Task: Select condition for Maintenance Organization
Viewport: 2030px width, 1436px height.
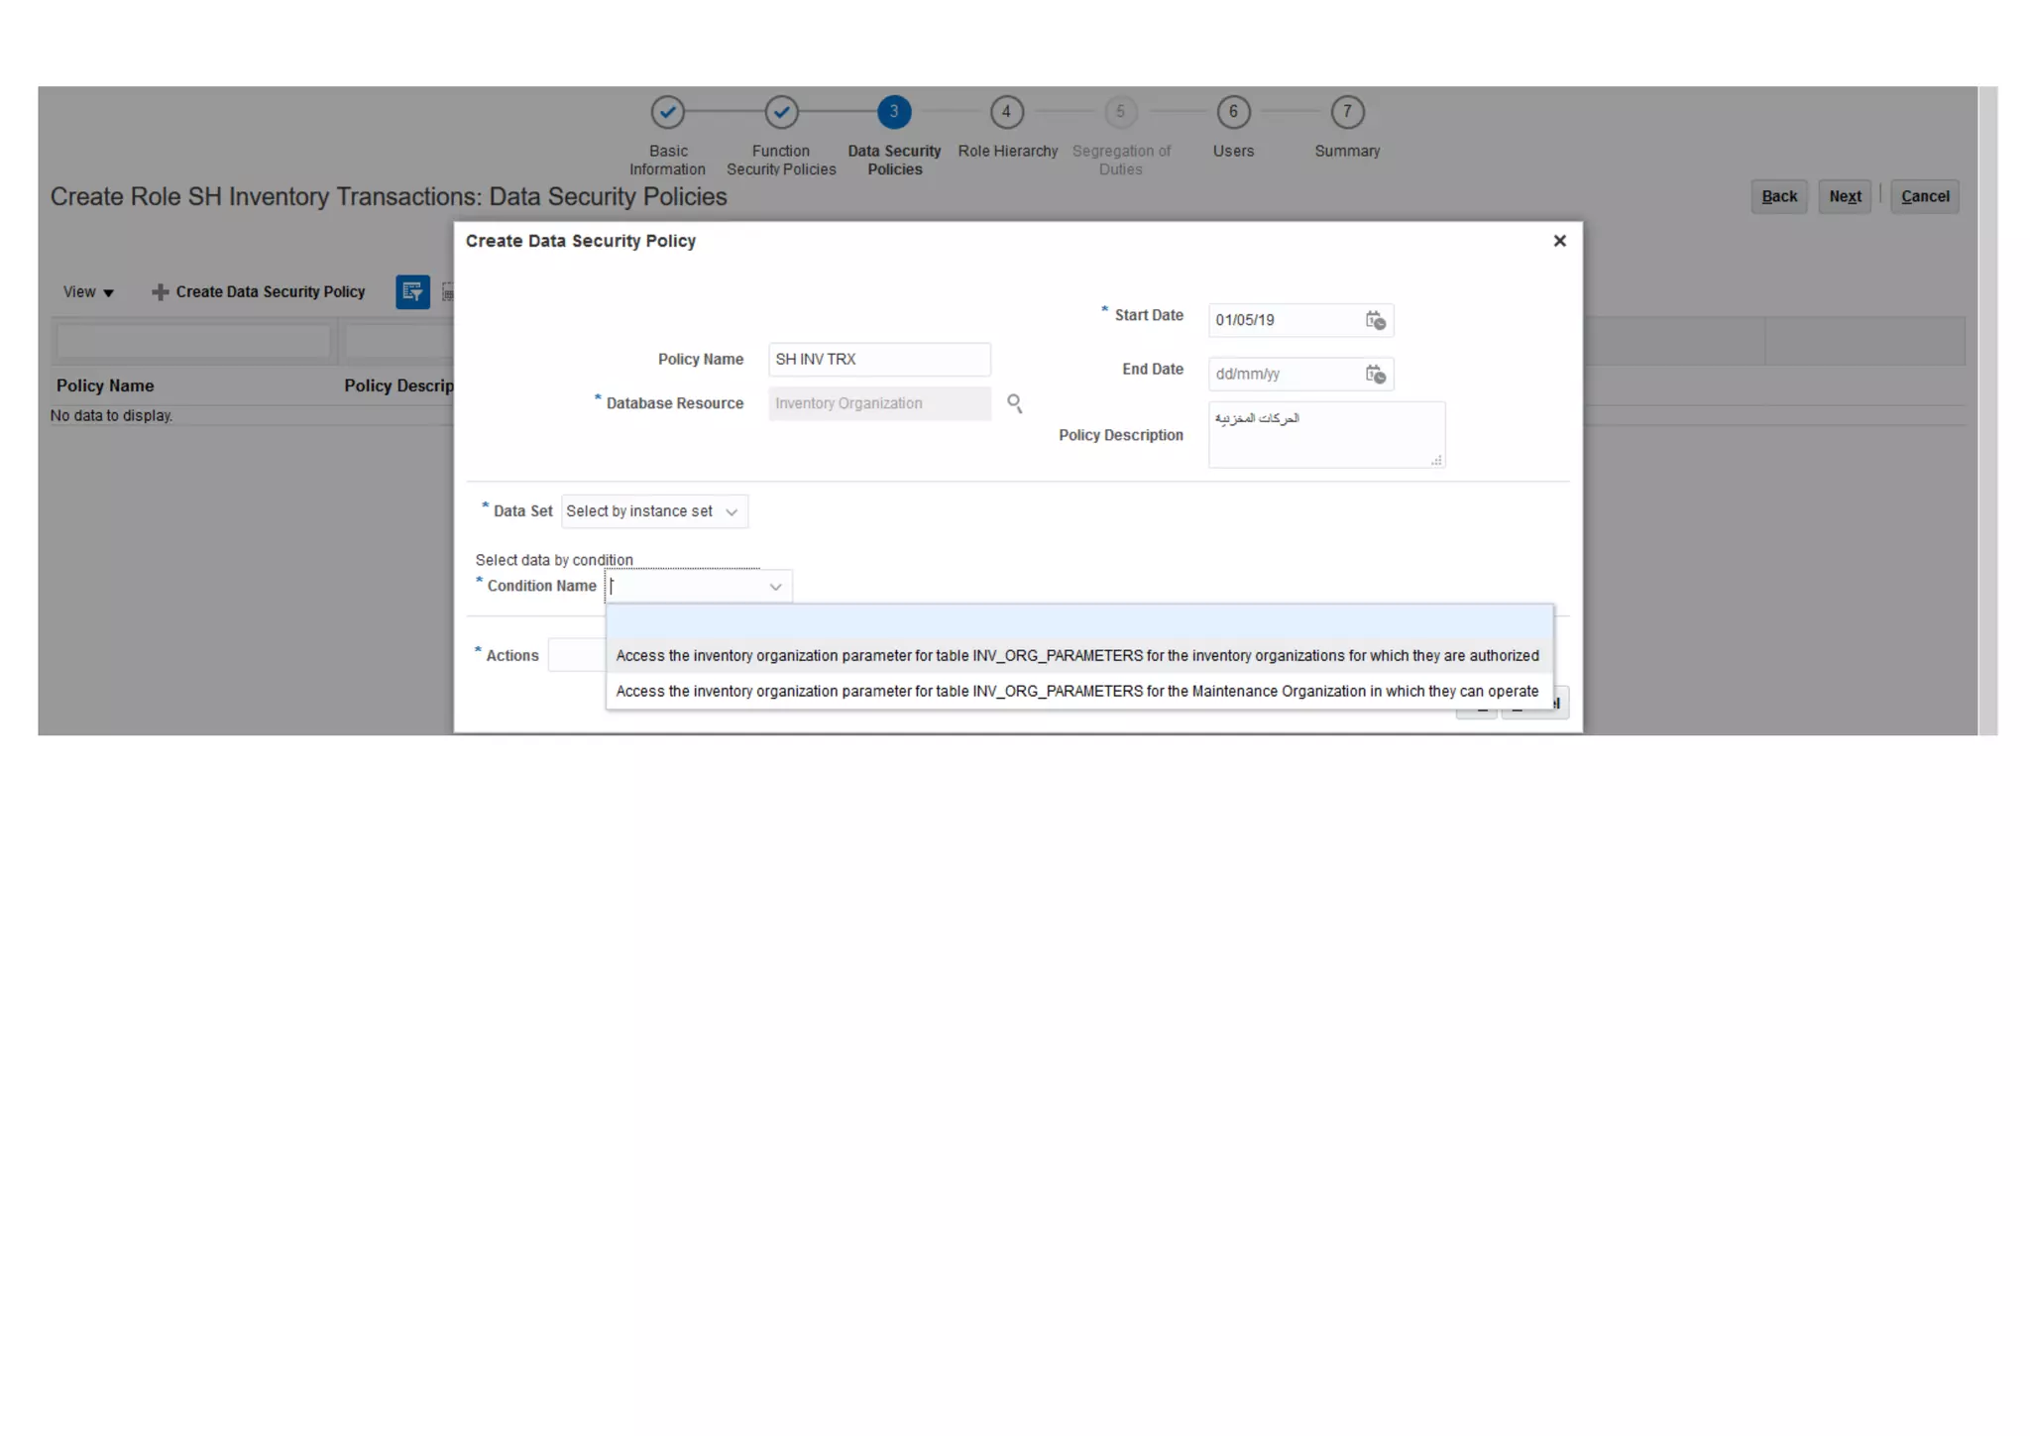Action: (1076, 692)
